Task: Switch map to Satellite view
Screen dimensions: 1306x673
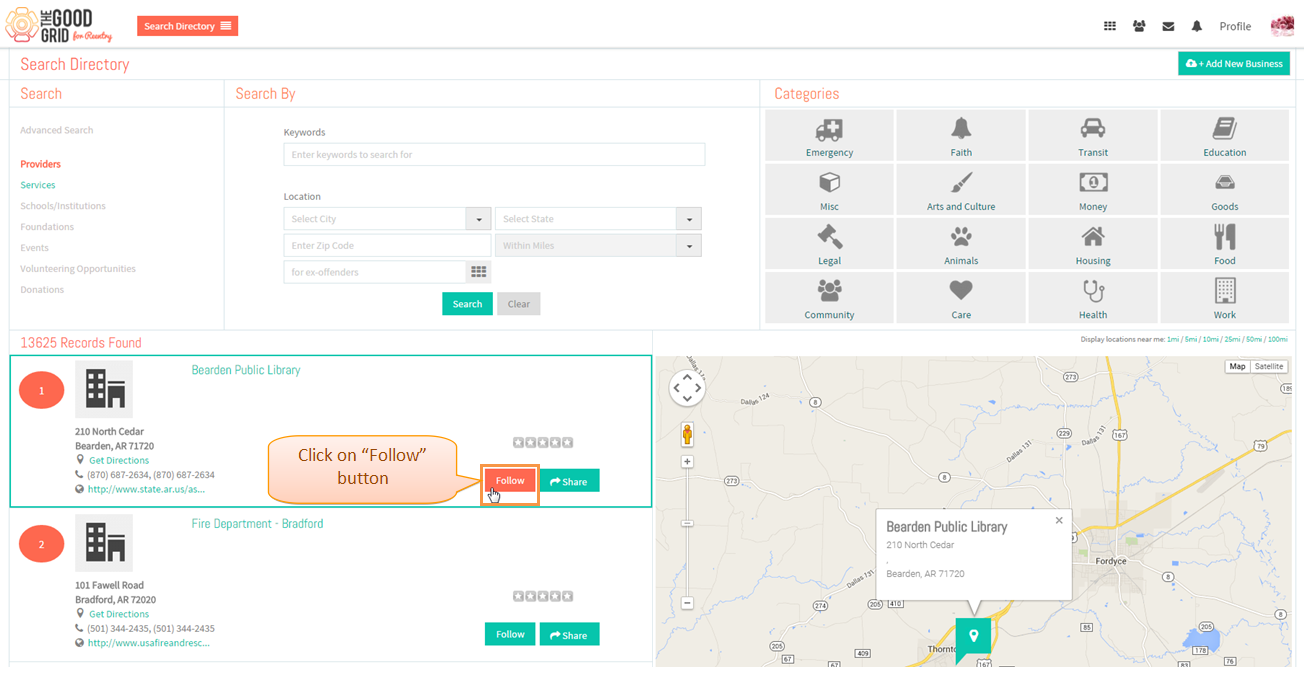Action: (1269, 367)
